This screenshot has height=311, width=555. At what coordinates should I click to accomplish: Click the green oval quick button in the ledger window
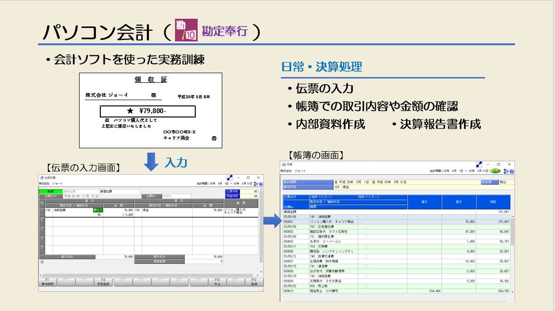[495, 171]
